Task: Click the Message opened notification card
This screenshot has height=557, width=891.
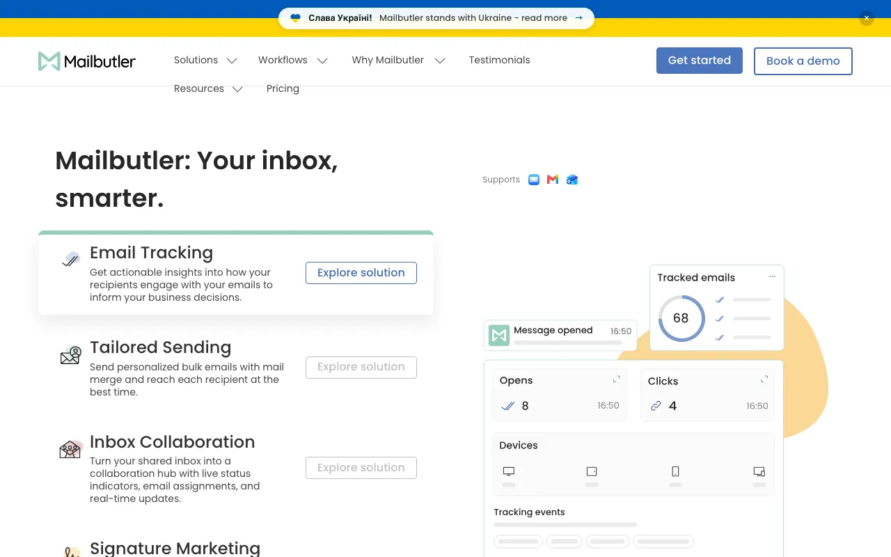Action: 560,335
